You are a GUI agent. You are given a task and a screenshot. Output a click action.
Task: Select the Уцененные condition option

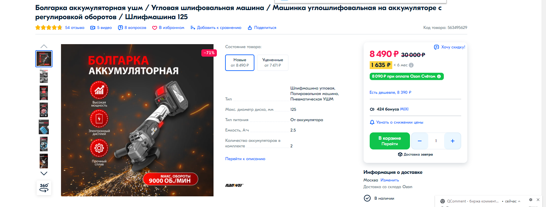tap(273, 63)
